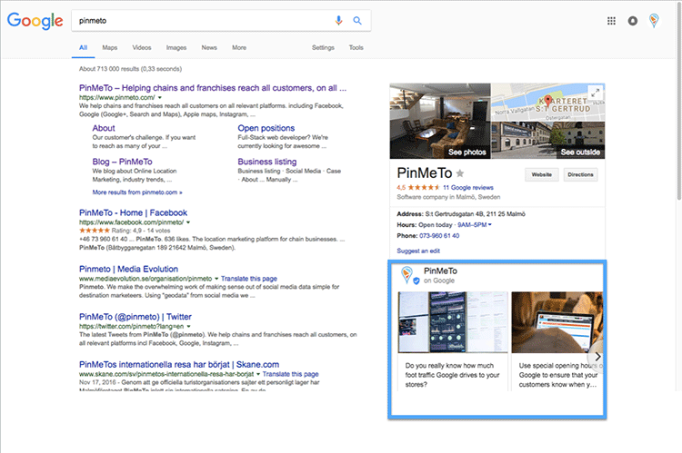Open See photos office thumbnail
The width and height of the screenshot is (682, 453).
pyautogui.click(x=440, y=121)
